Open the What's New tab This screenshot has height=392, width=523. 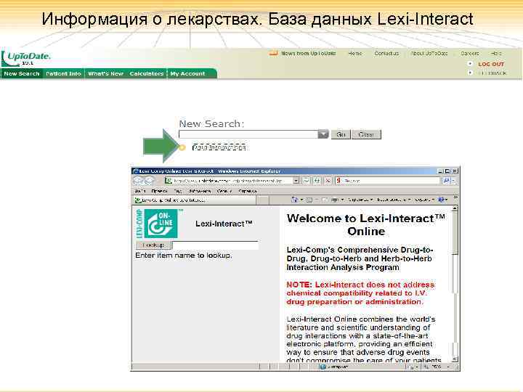coord(105,73)
